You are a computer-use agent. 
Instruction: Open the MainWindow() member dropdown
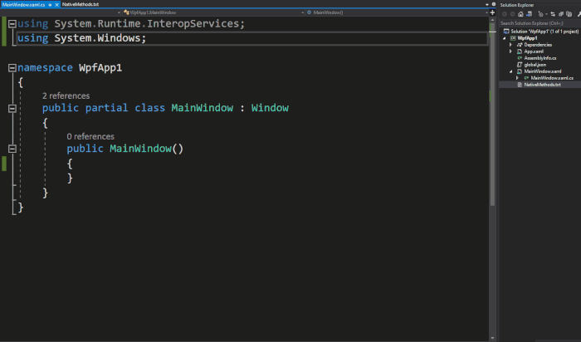(398, 12)
